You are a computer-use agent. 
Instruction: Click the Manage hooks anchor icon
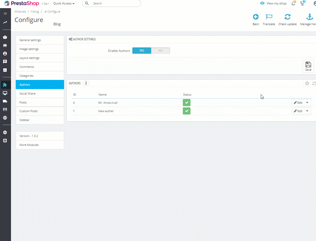(x=310, y=17)
